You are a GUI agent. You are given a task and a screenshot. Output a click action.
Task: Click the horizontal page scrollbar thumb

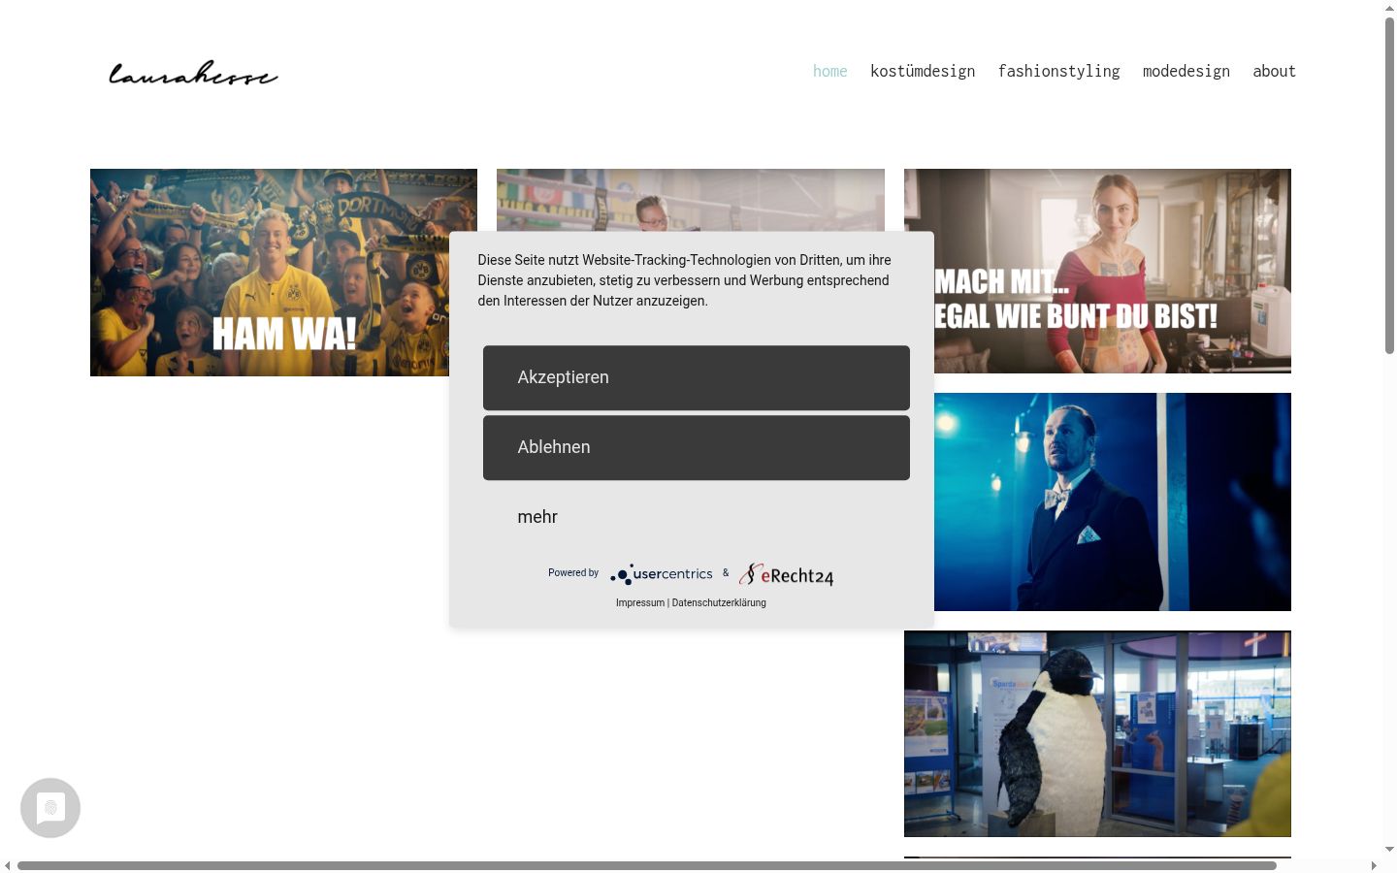647,865
